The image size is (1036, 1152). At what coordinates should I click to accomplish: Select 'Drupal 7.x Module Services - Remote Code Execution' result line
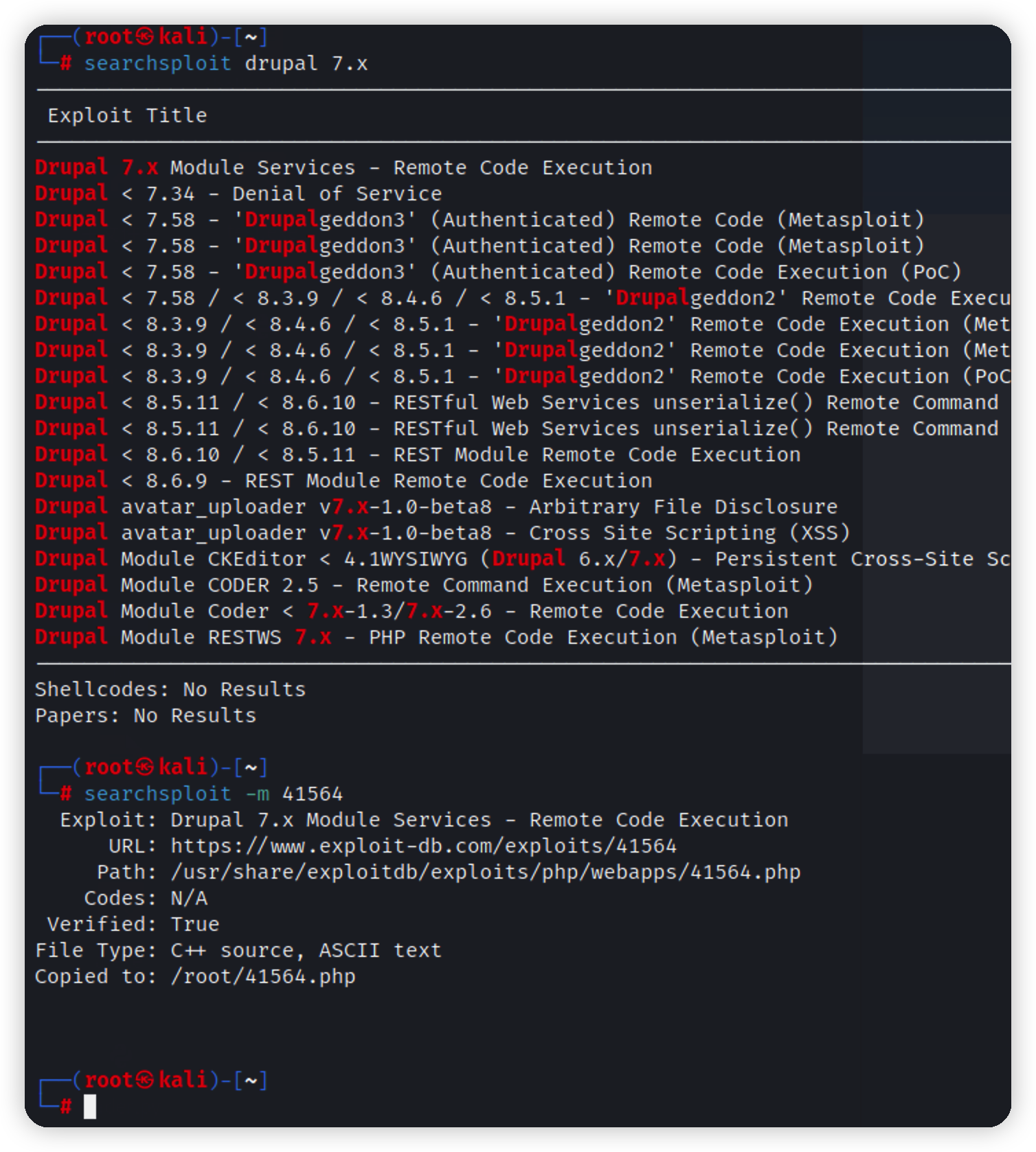click(x=344, y=168)
